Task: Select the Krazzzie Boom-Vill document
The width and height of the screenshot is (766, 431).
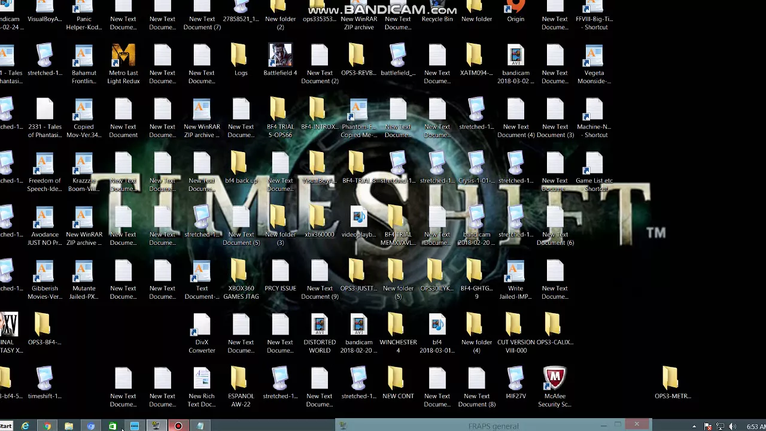Action: (x=84, y=172)
